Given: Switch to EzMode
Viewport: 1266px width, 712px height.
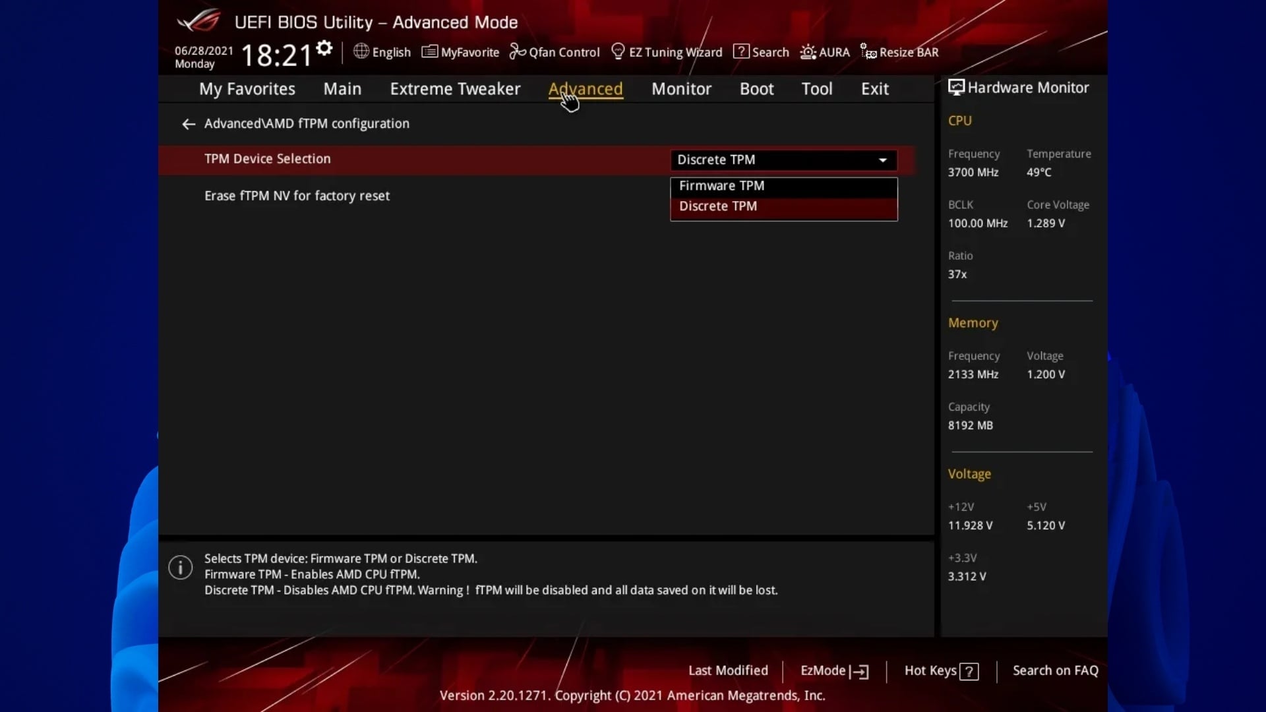Looking at the screenshot, I should coord(834,670).
